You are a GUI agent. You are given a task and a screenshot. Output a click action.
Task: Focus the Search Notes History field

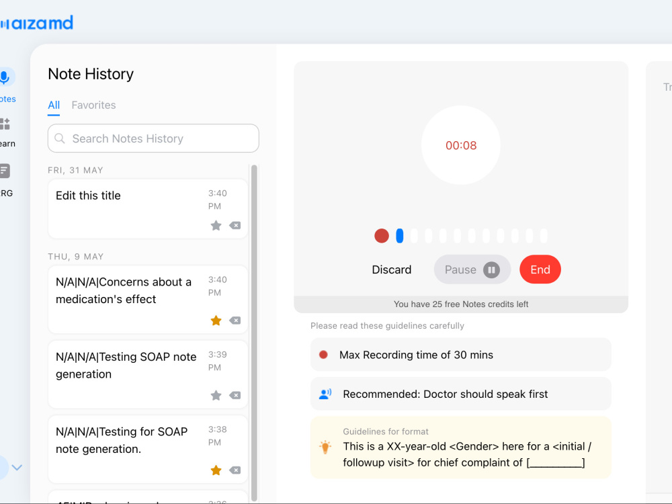(153, 138)
